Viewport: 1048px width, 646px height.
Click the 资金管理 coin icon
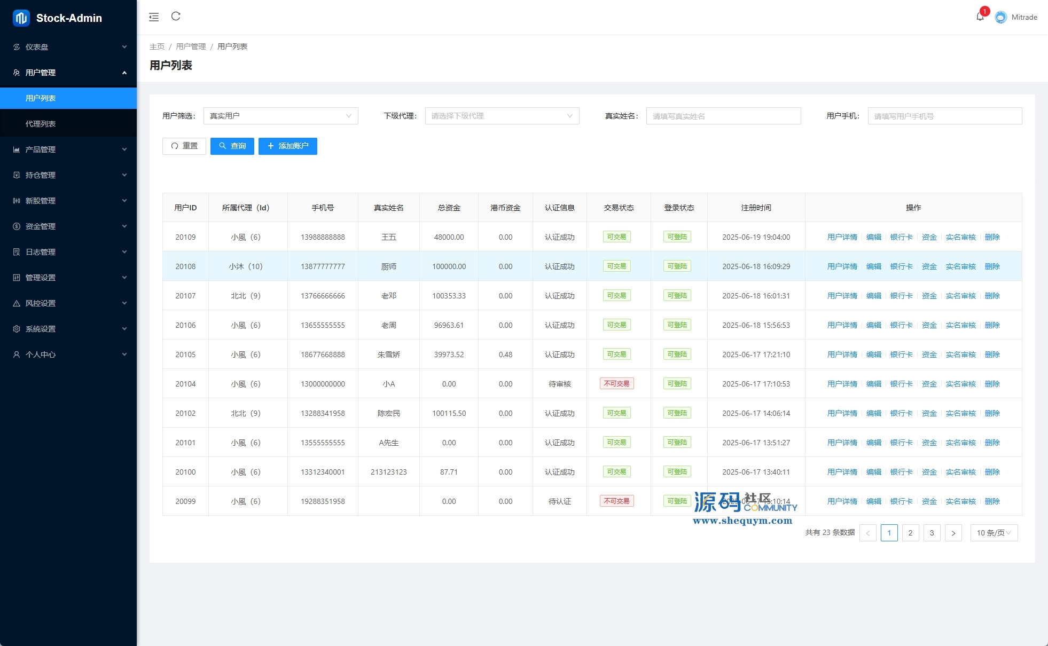[17, 226]
